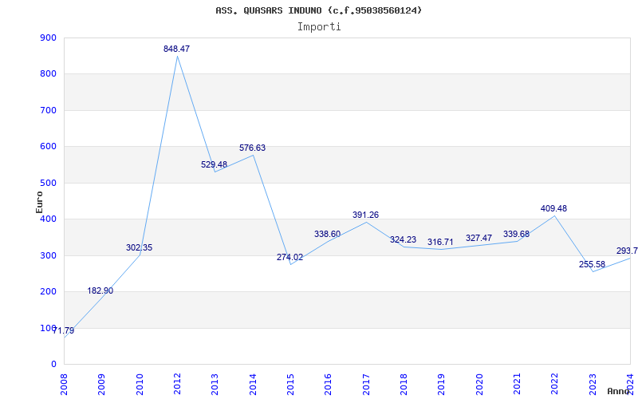
Task: Click the 2012 x-axis year
Action: 177,384
